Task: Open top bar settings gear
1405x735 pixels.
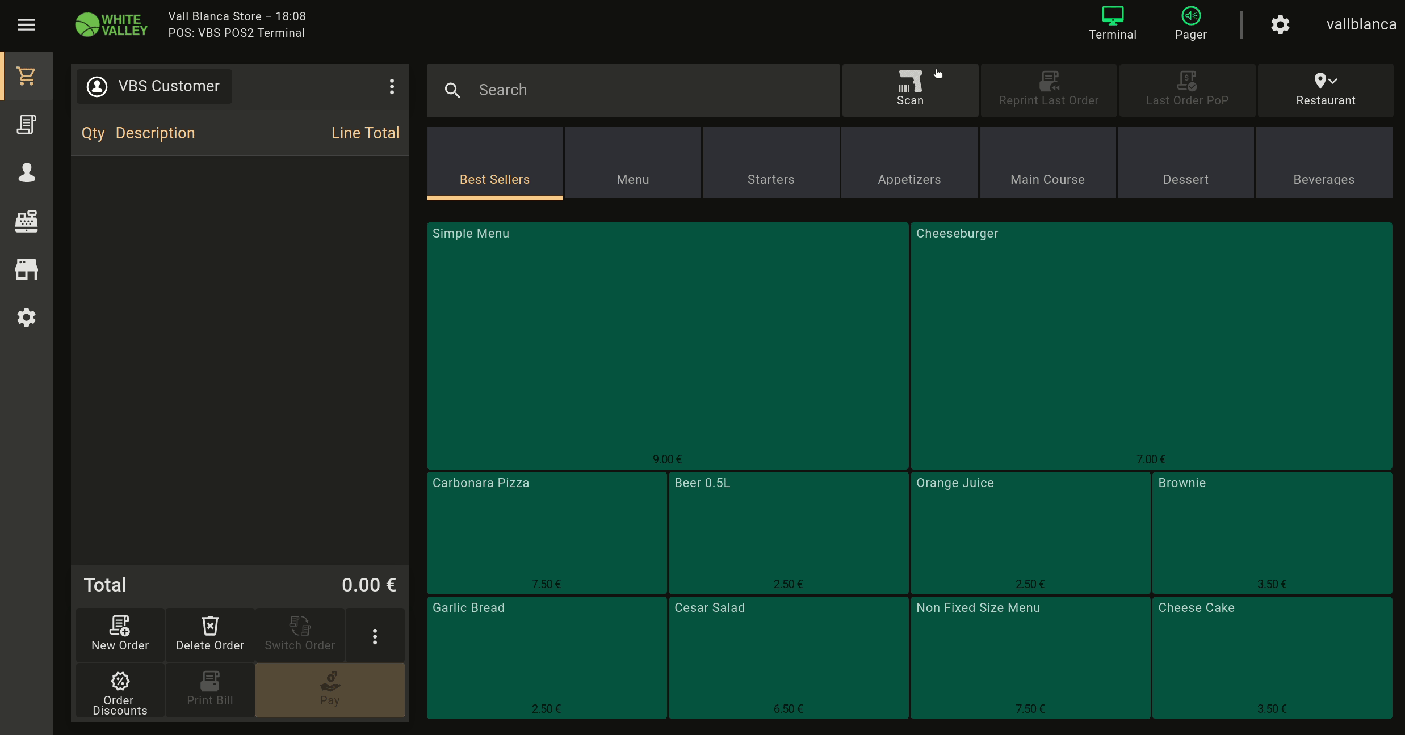Action: click(1280, 25)
